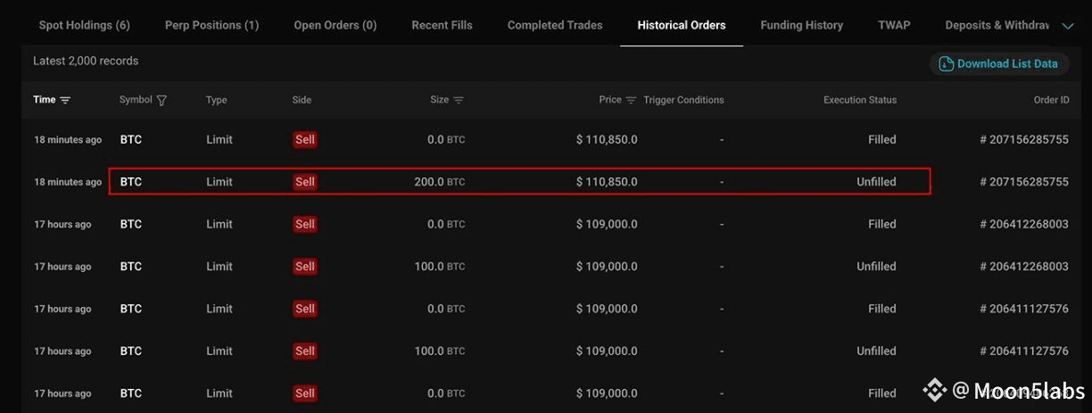1092x413 pixels.
Task: Click the Time column sort icon
Action: click(x=65, y=100)
